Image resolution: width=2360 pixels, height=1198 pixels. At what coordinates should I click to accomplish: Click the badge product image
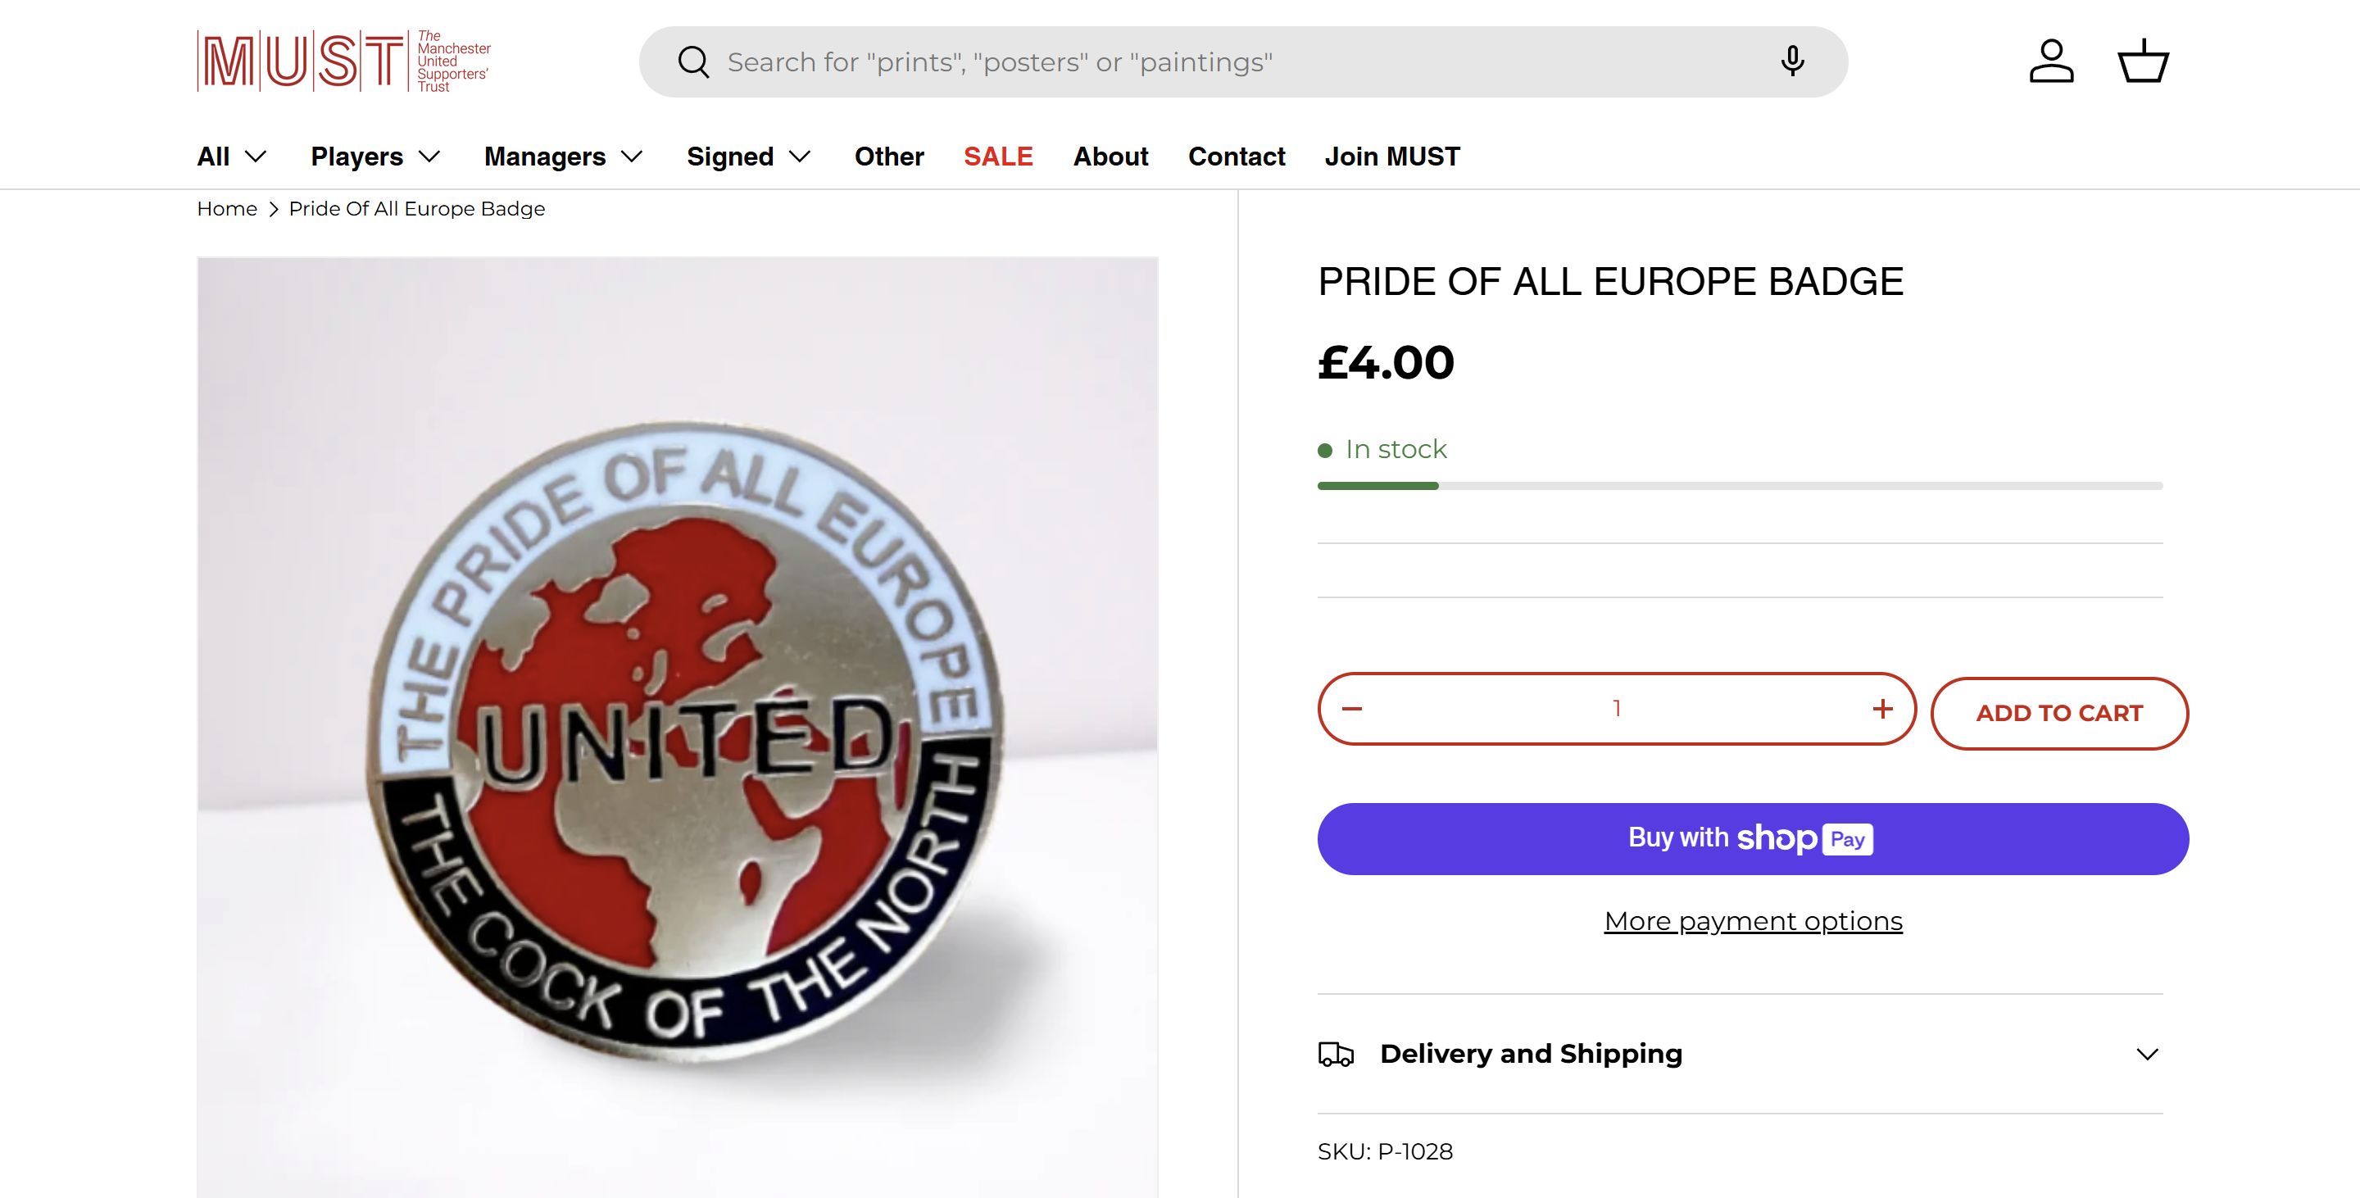(x=677, y=733)
